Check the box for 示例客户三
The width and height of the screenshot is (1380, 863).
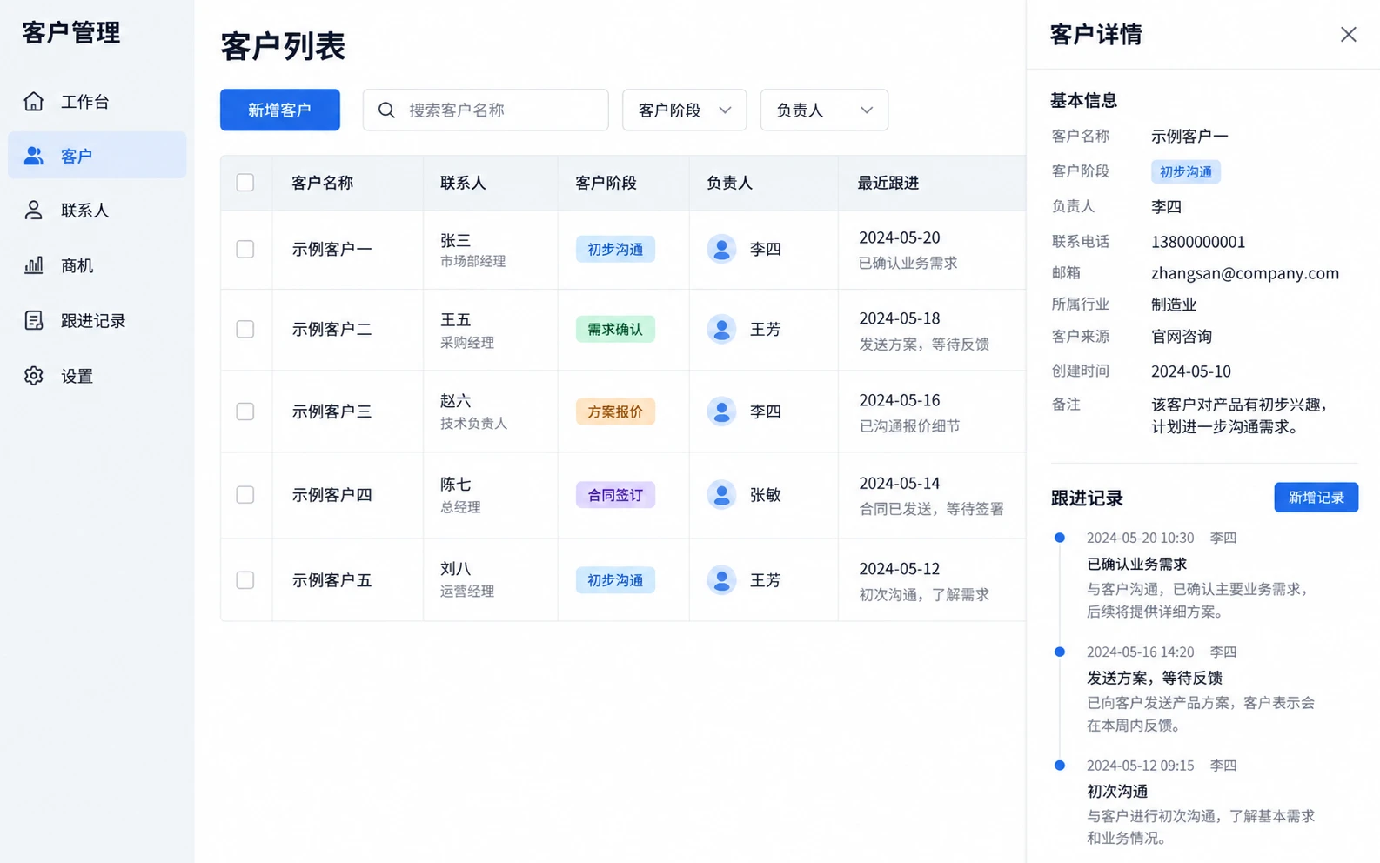[245, 411]
